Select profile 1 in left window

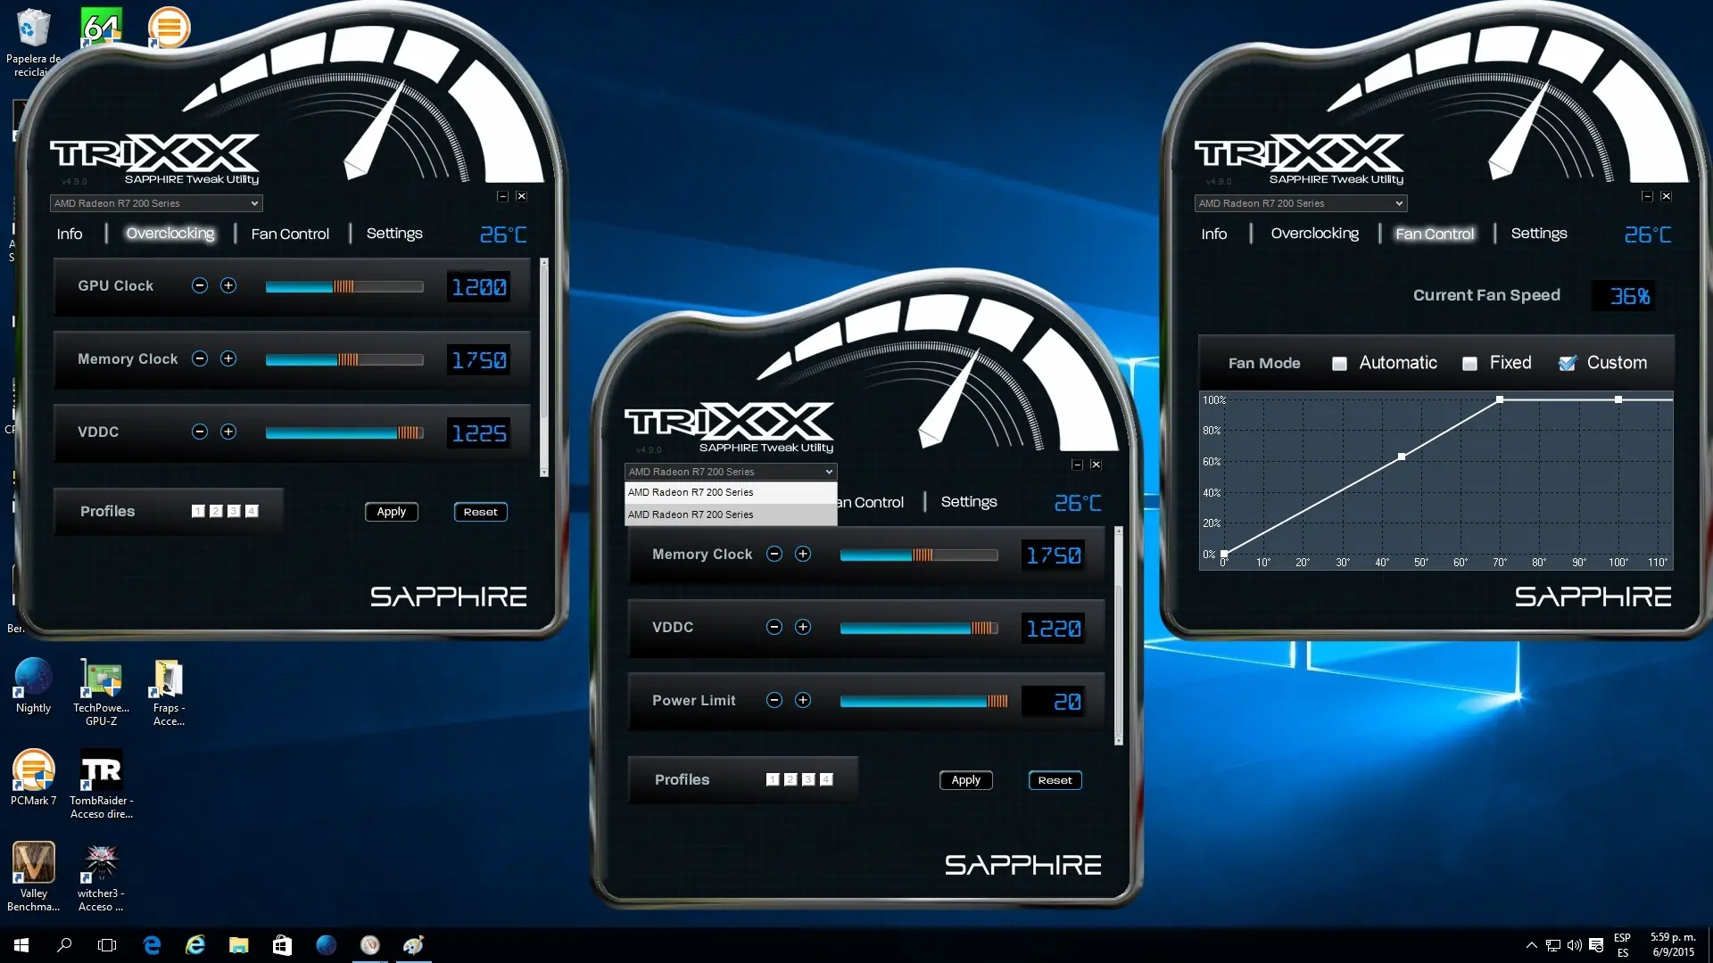[198, 511]
